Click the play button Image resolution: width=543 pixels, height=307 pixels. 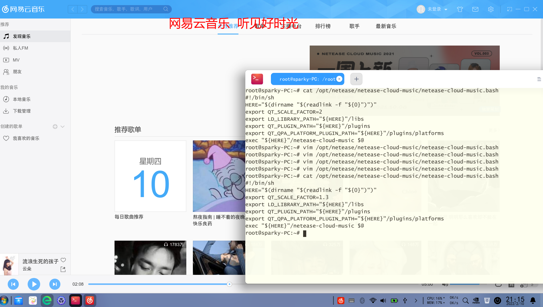coord(34,284)
